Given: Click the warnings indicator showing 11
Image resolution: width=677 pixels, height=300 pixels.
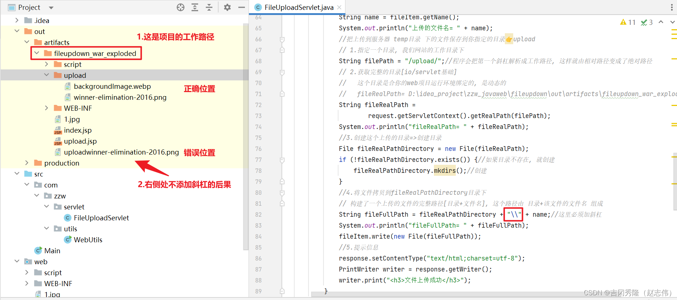Looking at the screenshot, I should [628, 22].
